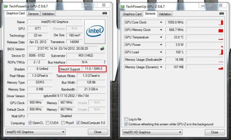Screen dimensions: 231x140
Task: Click the Bus Interface question mark icon
Action: click(x=104, y=62)
